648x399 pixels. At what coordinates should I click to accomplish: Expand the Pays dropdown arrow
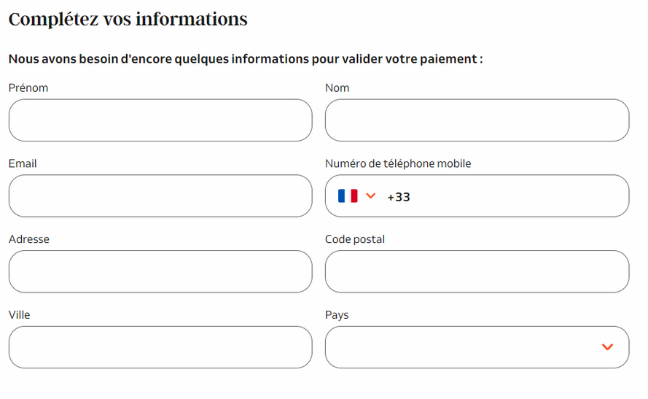point(607,347)
